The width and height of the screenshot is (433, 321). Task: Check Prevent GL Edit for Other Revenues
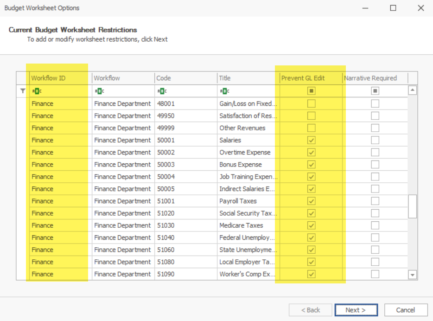[x=312, y=128]
